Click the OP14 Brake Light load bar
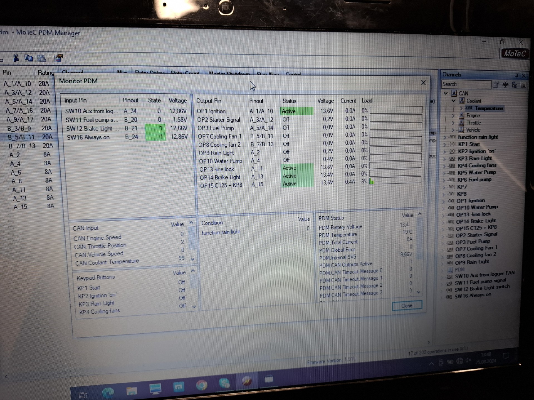 [395, 173]
